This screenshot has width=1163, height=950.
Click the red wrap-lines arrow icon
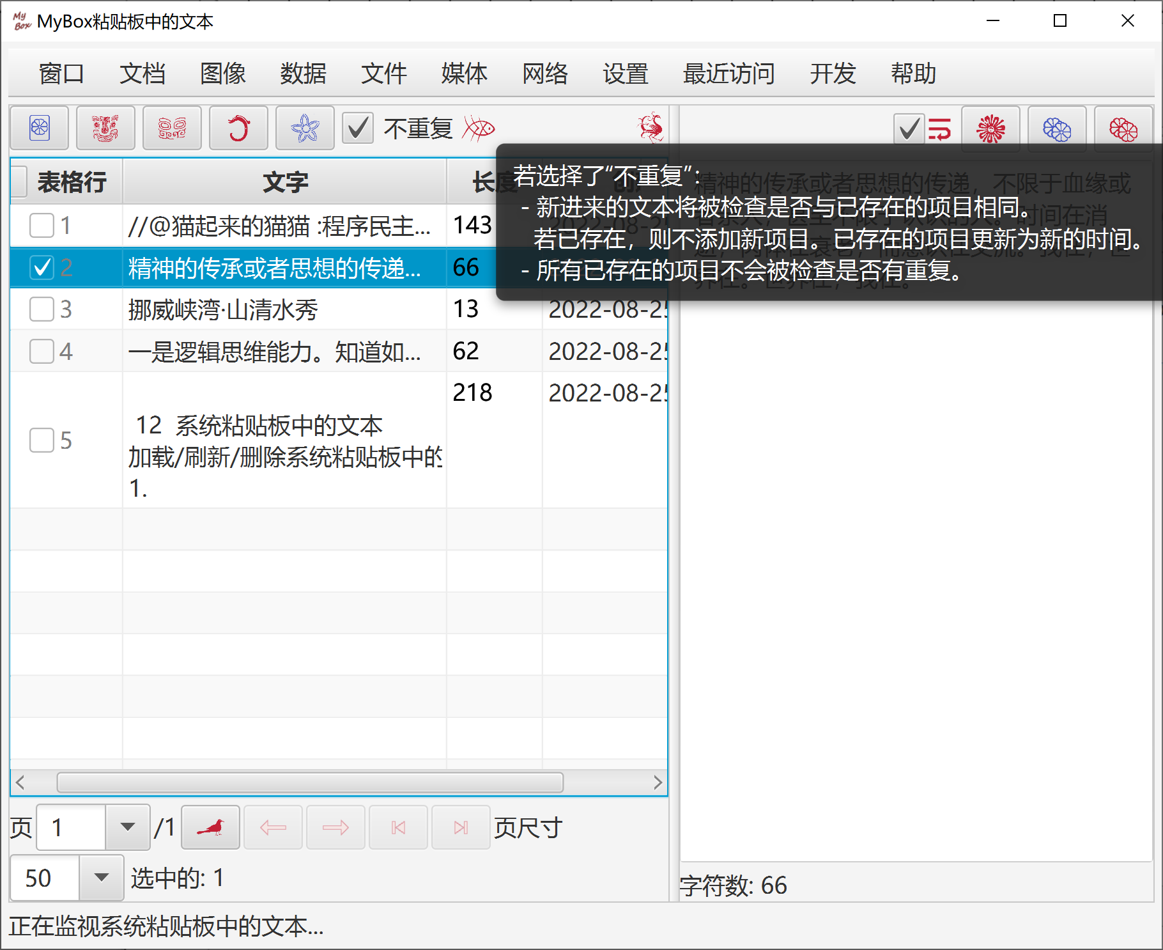coord(939,128)
